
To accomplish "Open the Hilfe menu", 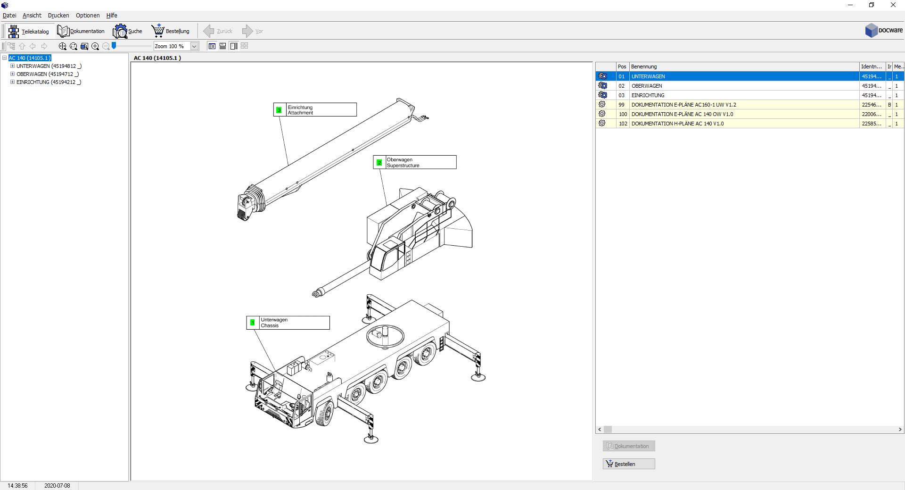I will click(x=112, y=16).
